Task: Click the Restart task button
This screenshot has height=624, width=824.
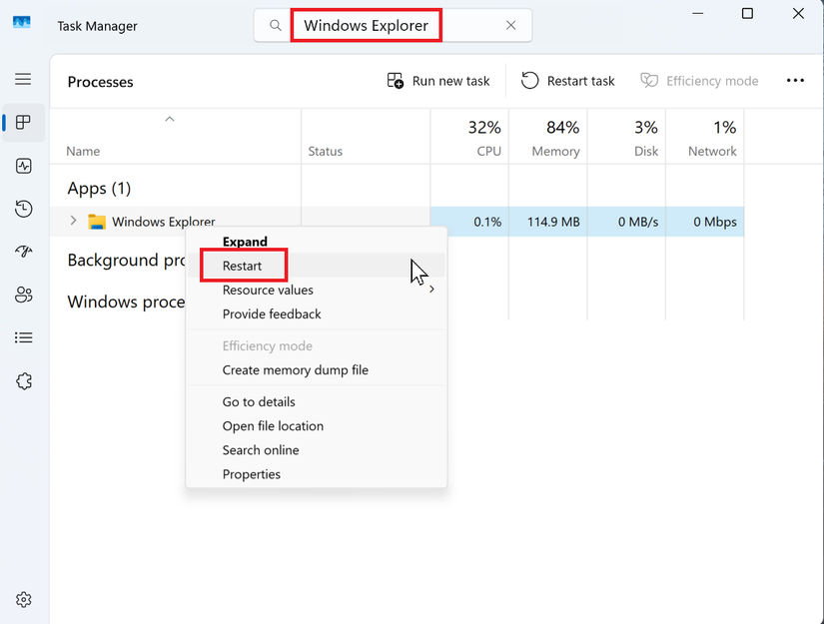Action: (567, 81)
